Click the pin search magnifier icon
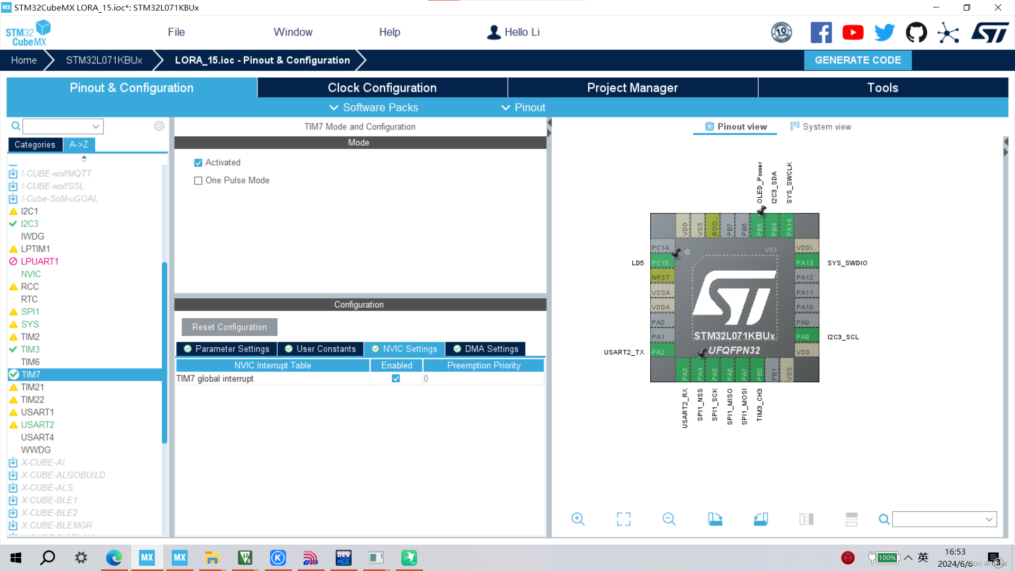Screen dimensions: 1015x571 (x=884, y=519)
